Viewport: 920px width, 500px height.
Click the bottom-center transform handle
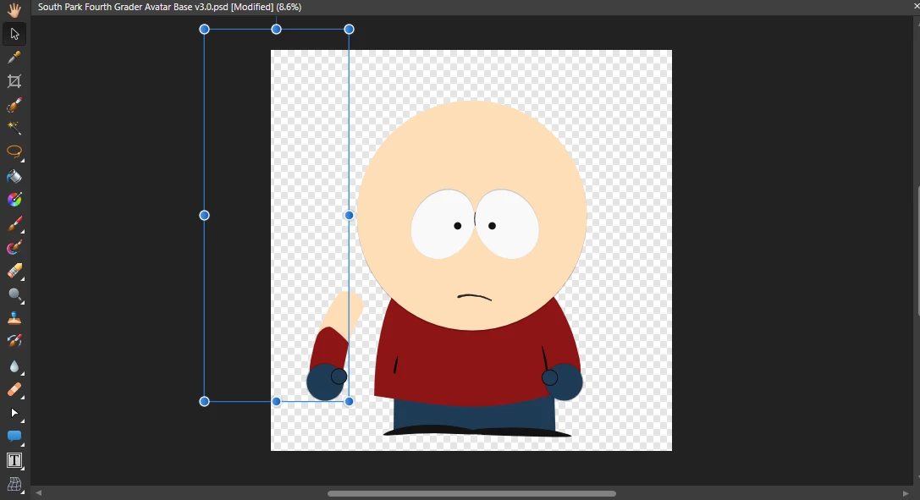click(x=277, y=402)
